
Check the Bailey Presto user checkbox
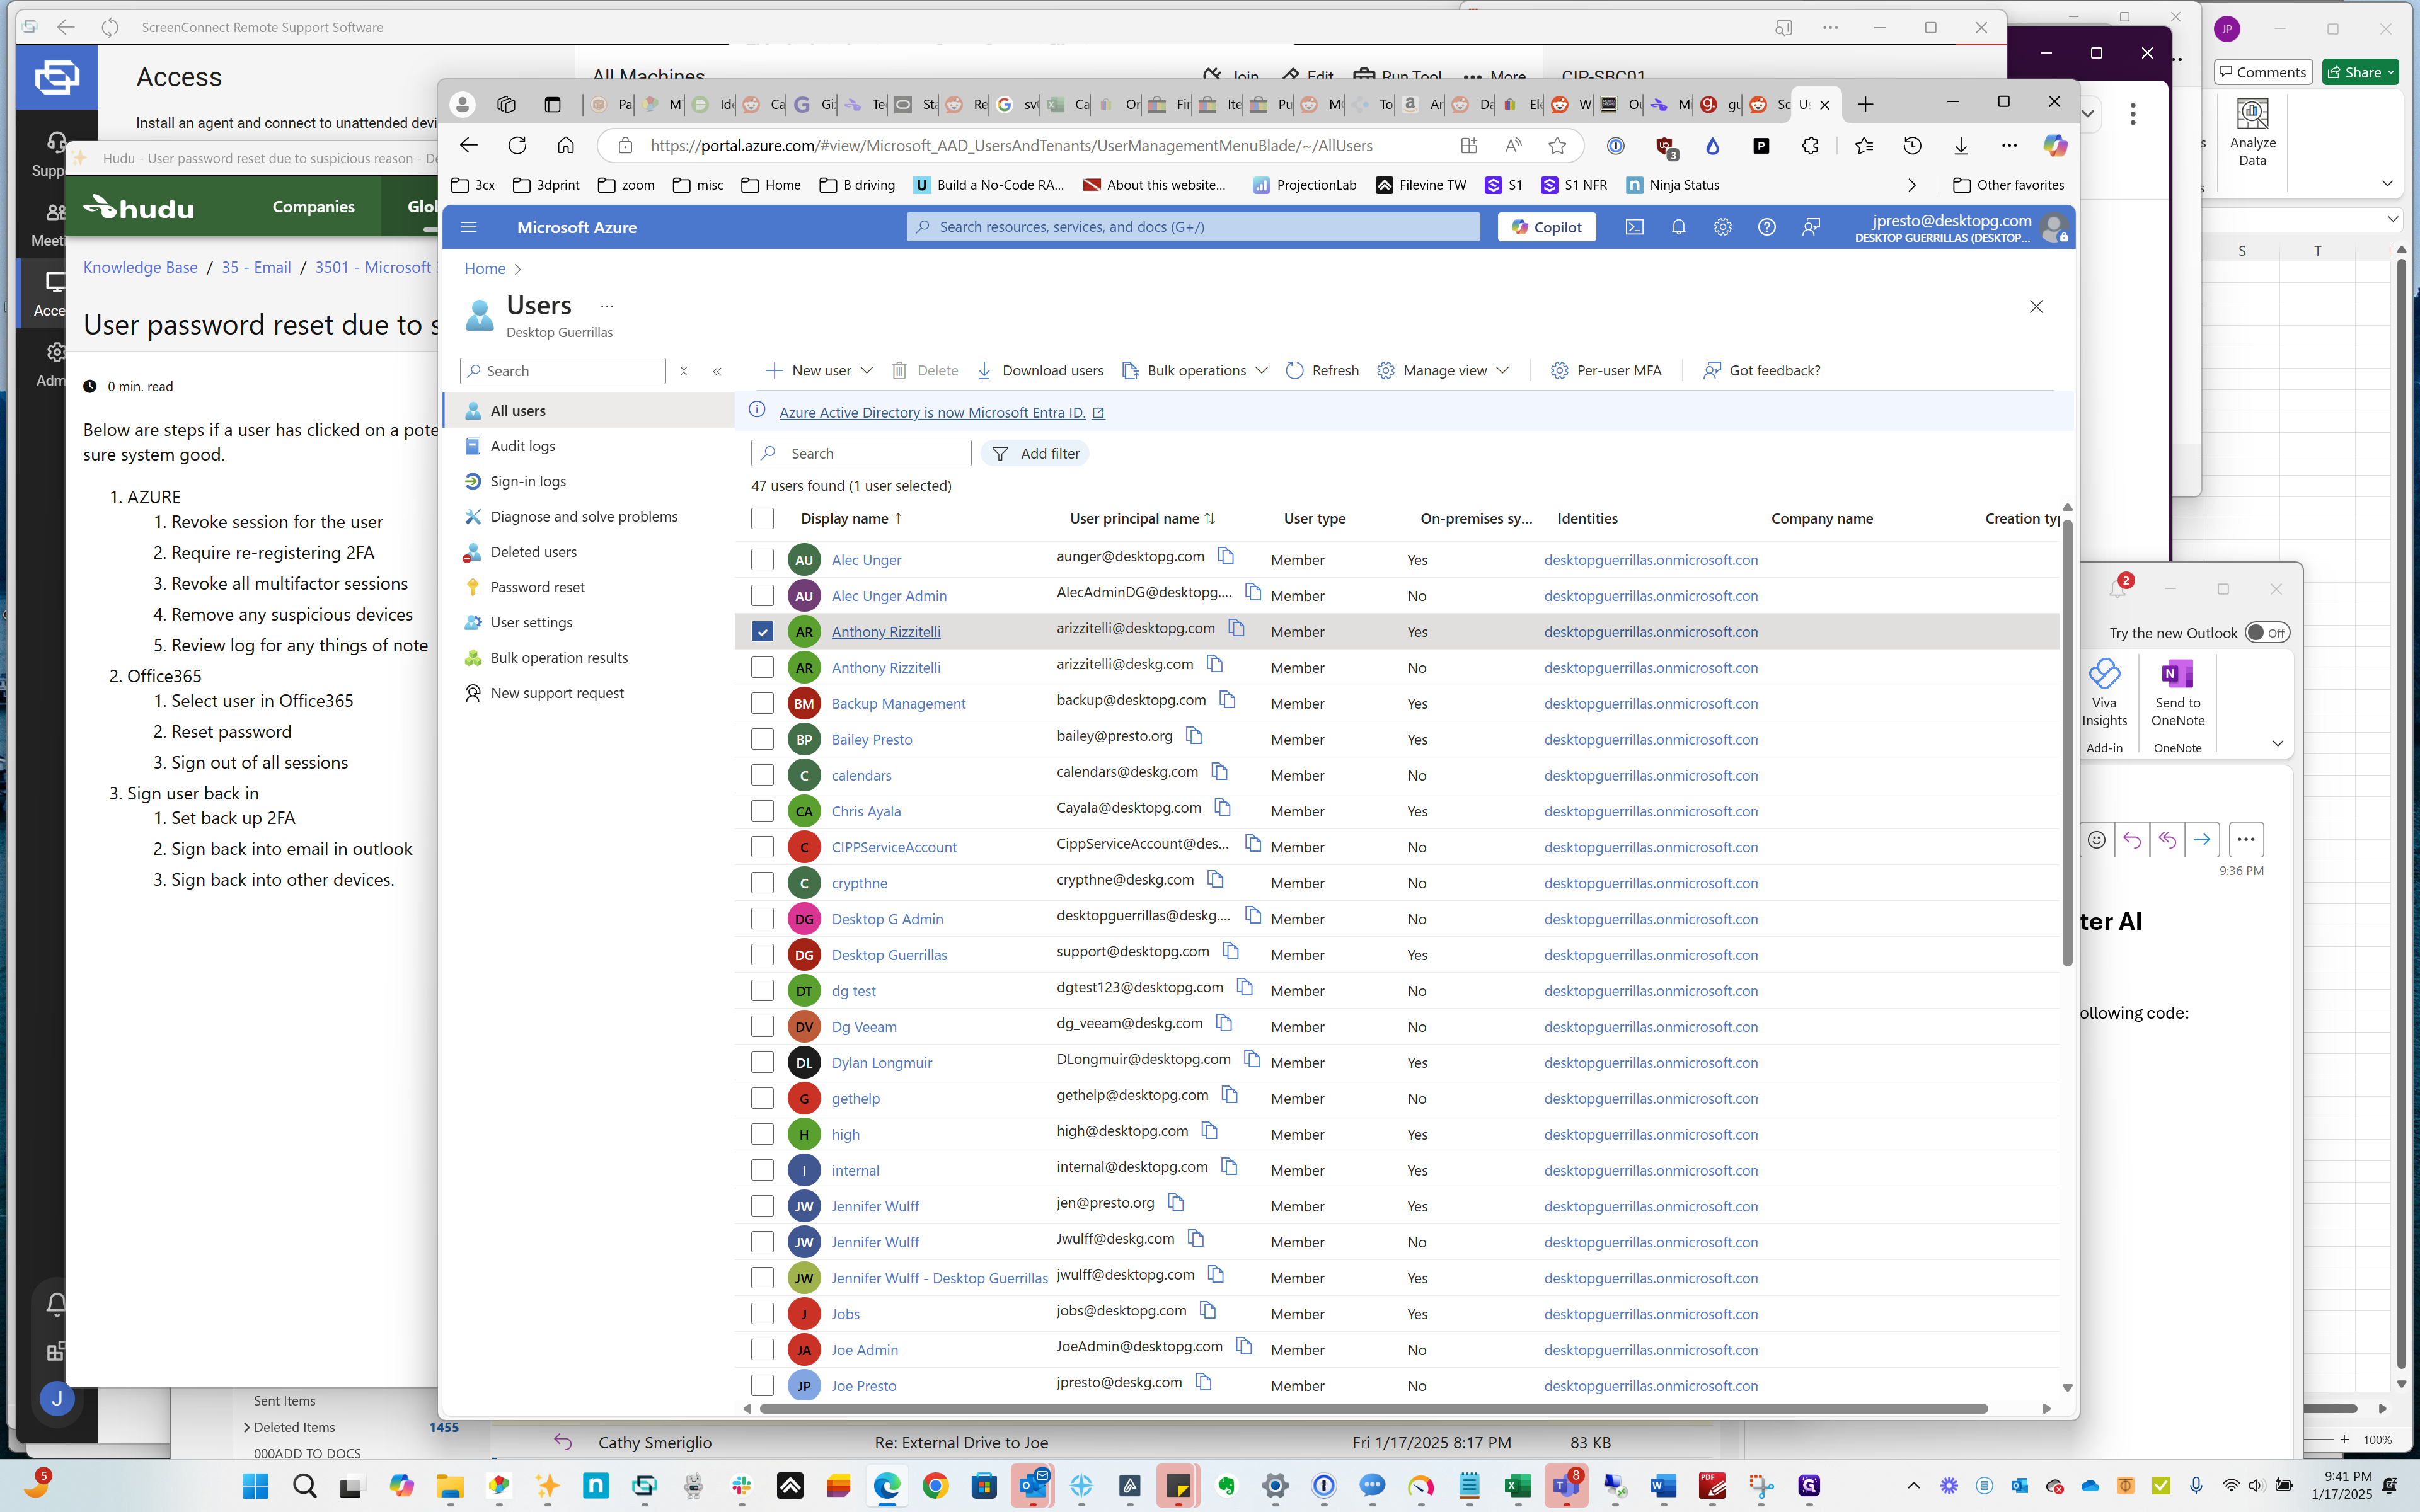coord(762,740)
